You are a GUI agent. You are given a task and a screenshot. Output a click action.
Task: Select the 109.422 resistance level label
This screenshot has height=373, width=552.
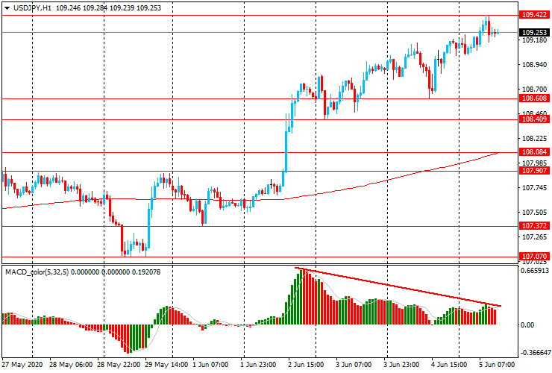(x=534, y=15)
